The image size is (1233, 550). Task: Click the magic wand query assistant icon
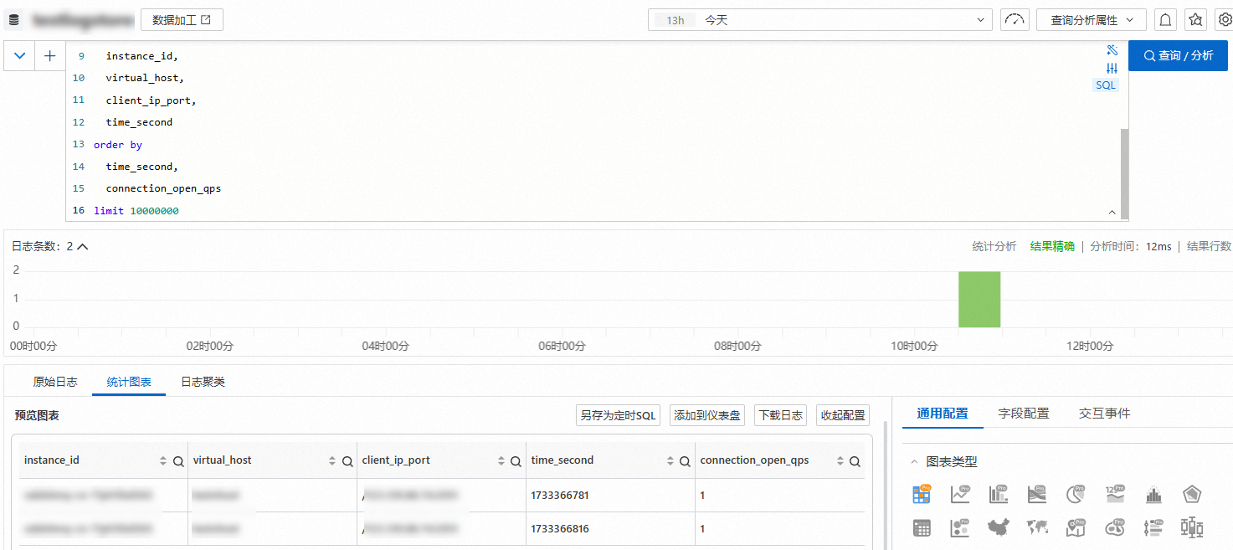(1112, 50)
